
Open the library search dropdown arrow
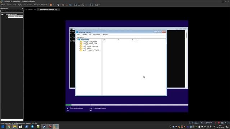pos(22,11)
